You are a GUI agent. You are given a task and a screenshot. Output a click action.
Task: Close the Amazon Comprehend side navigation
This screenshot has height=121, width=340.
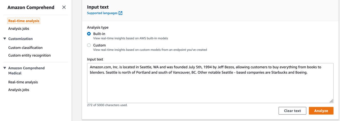click(x=64, y=7)
